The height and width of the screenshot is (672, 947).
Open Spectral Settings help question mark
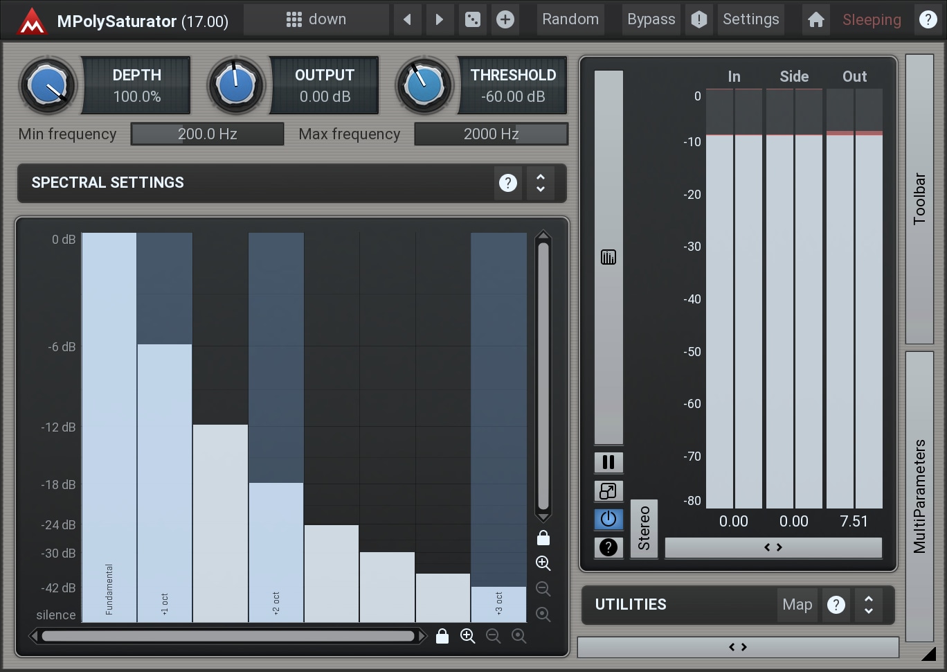tap(508, 183)
